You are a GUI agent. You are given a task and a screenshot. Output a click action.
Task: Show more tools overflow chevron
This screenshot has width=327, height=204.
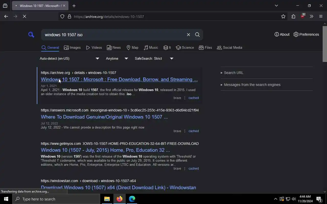(x=312, y=17)
